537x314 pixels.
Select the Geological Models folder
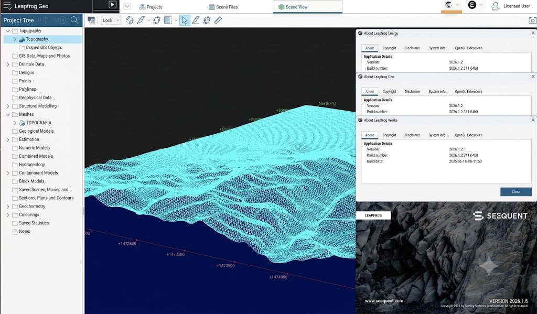coord(33,131)
